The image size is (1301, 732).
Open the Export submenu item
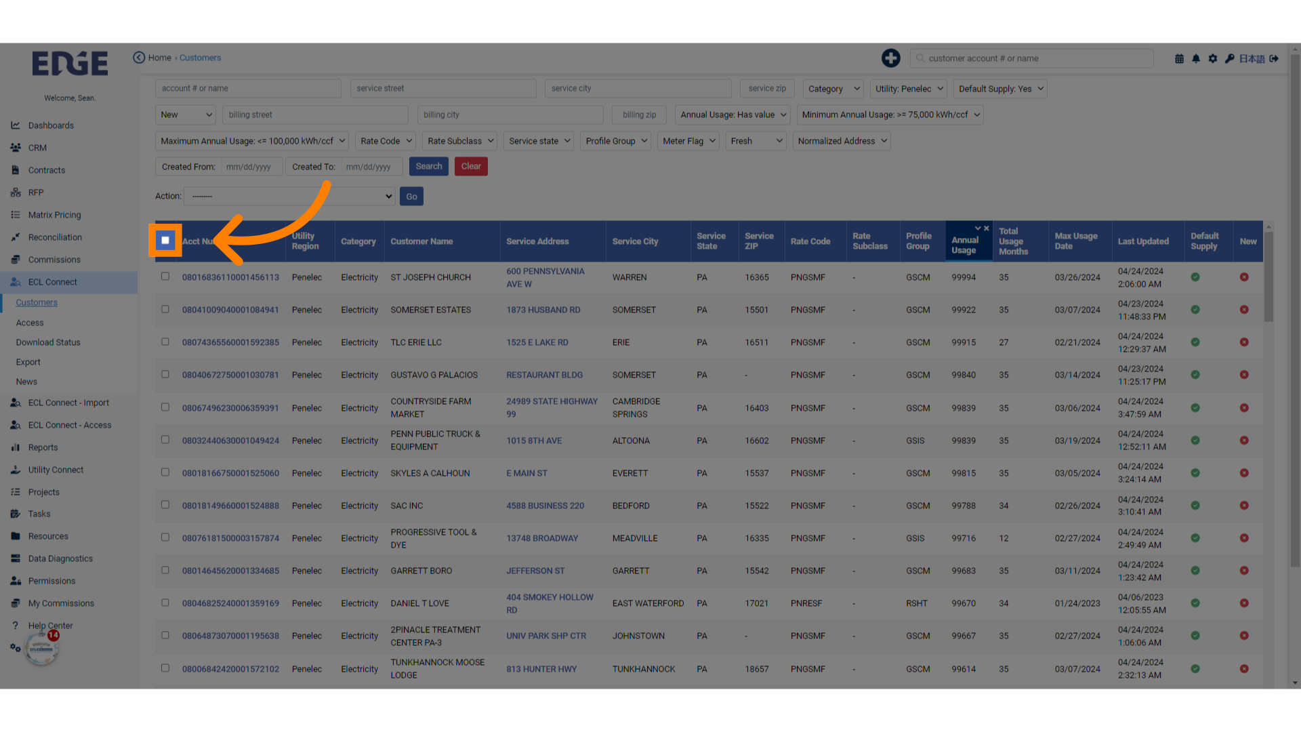(28, 362)
